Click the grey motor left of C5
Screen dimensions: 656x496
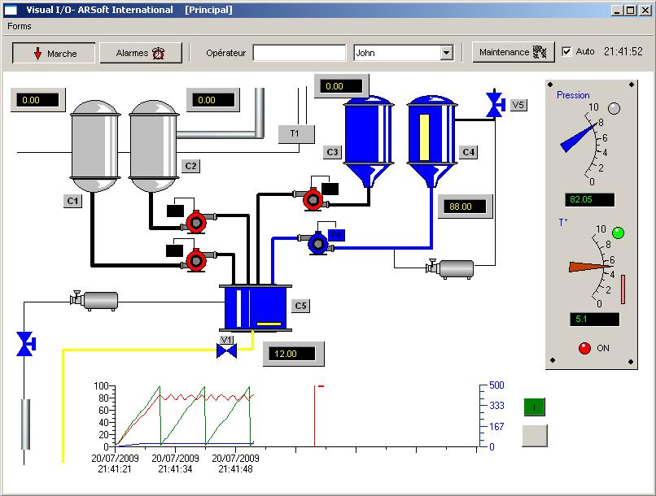(96, 300)
